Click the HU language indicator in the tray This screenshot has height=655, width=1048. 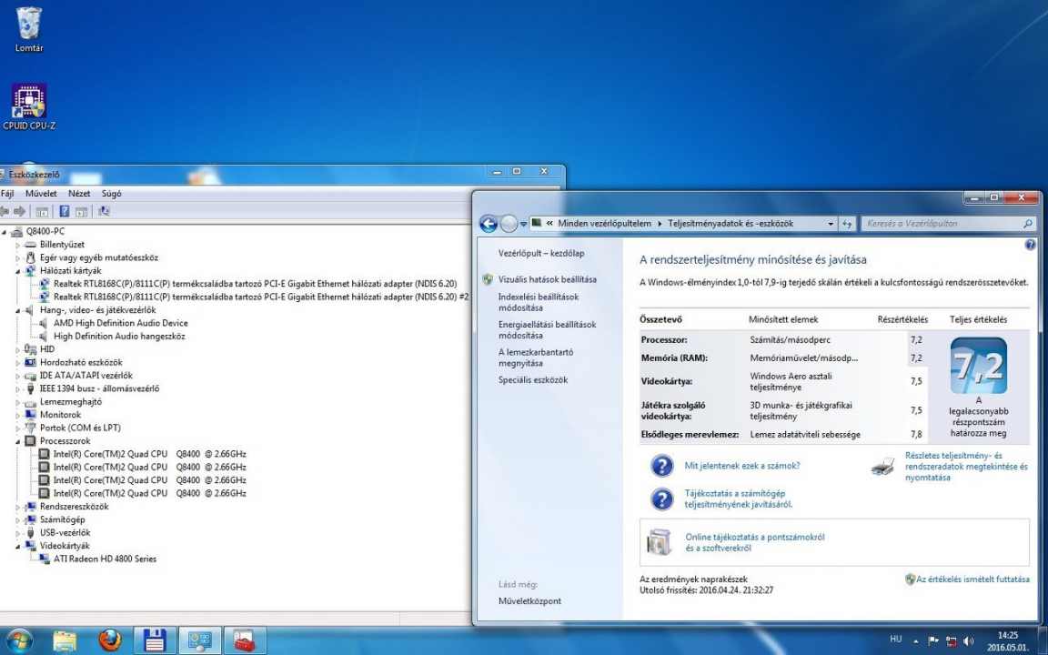pyautogui.click(x=895, y=640)
